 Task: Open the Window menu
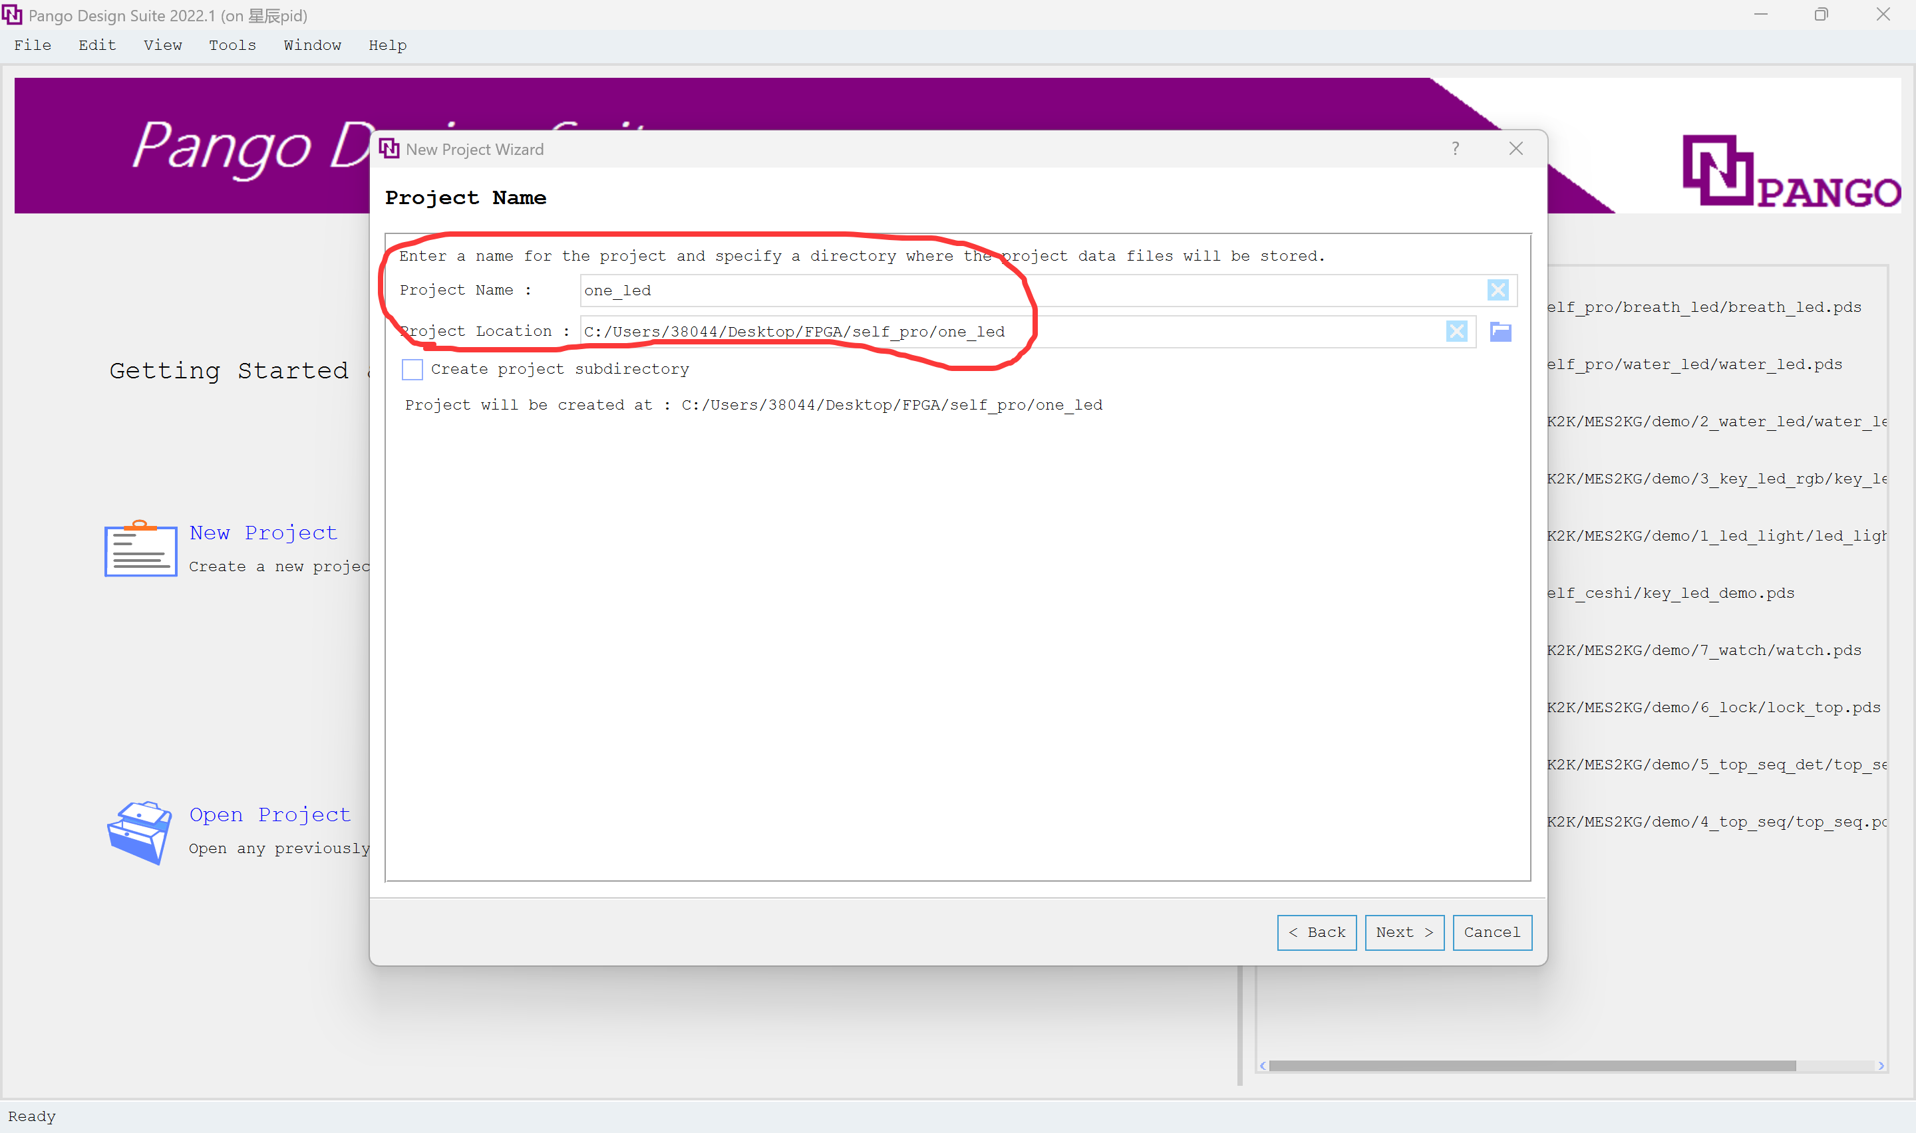pyautogui.click(x=312, y=45)
